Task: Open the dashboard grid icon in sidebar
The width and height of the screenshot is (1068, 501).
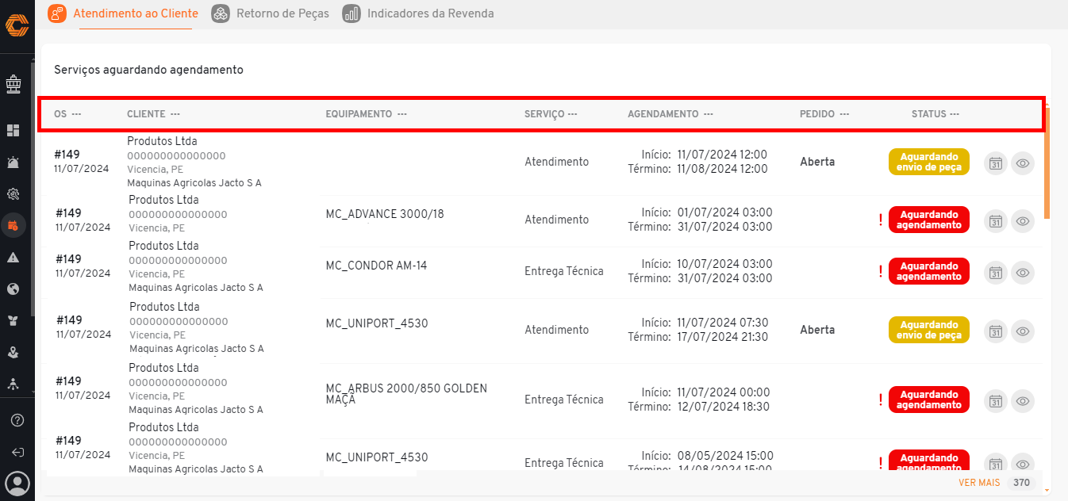Action: pyautogui.click(x=13, y=130)
